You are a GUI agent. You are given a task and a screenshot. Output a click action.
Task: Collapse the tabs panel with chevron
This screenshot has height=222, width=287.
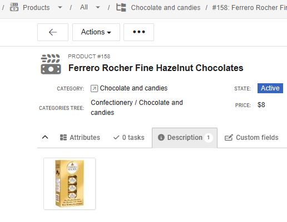pyautogui.click(x=45, y=137)
